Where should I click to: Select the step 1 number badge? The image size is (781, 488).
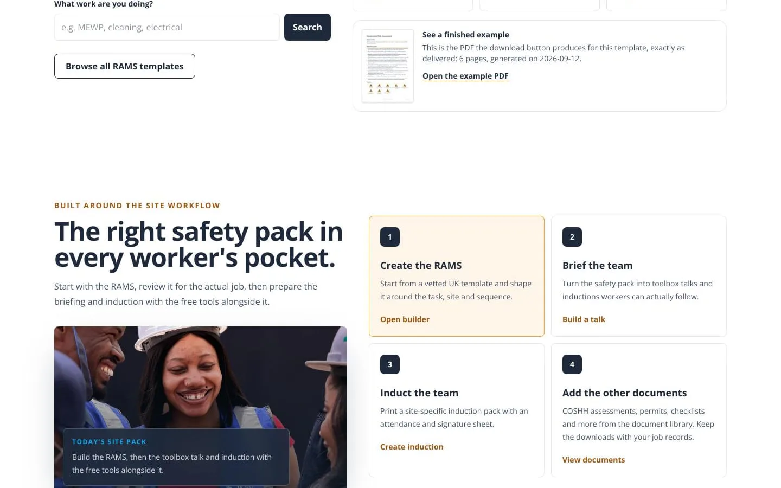(x=390, y=237)
